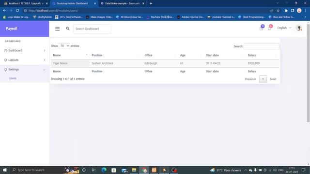The image size is (310, 174).
Task: Expand the Dashboard sidebar section
Action: pyautogui.click(x=45, y=51)
